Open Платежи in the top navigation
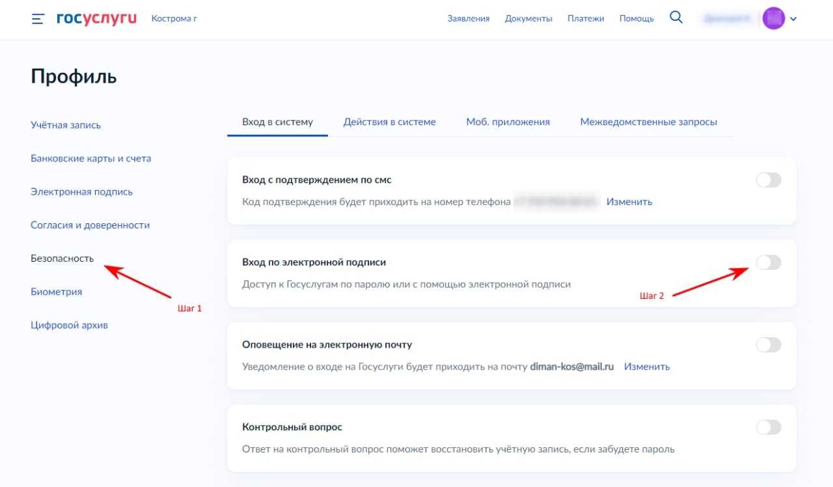Viewport: 833px width, 487px height. tap(586, 18)
